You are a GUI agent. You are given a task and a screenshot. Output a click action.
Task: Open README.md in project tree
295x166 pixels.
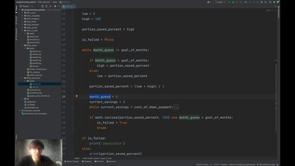point(31,107)
